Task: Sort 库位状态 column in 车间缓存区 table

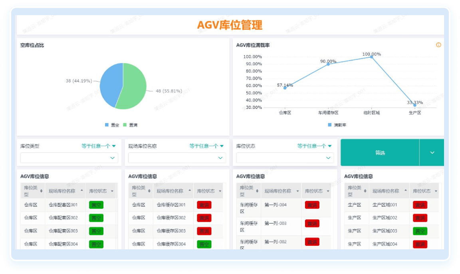Action: 328,191
